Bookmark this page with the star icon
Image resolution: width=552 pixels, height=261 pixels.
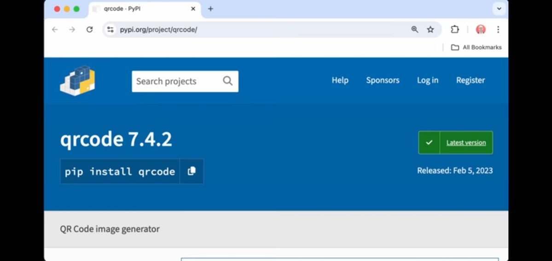430,29
